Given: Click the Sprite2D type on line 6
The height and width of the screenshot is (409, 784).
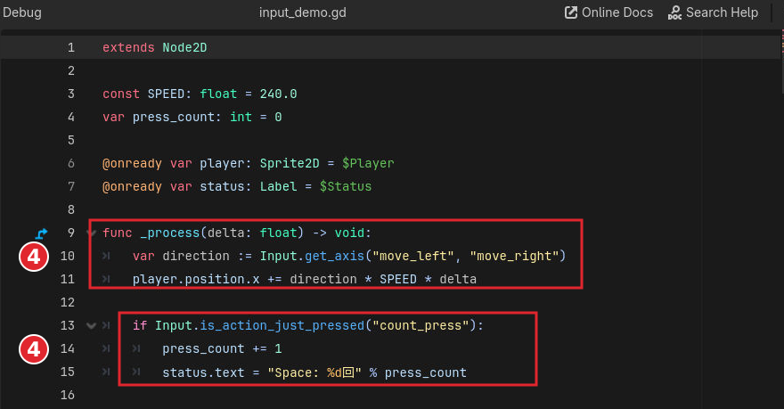Looking at the screenshot, I should click(x=290, y=163).
